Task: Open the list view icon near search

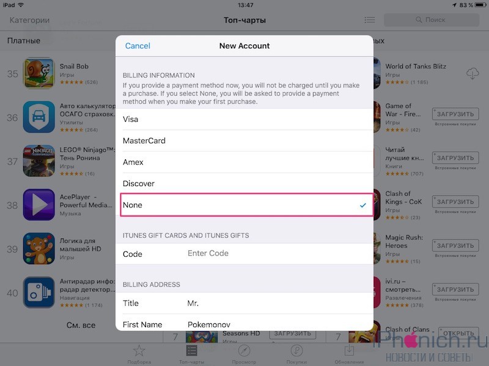Action: tap(370, 20)
